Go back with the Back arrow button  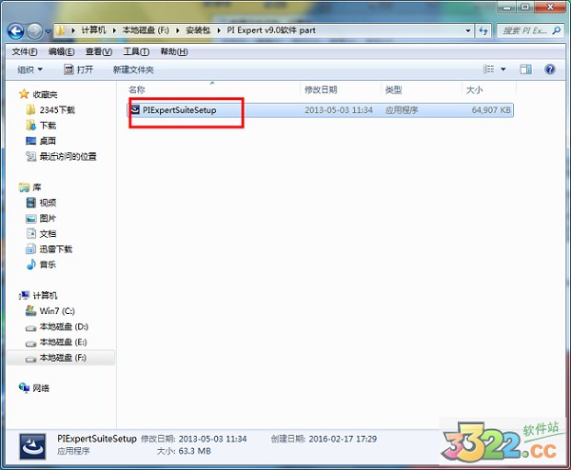pos(15,31)
